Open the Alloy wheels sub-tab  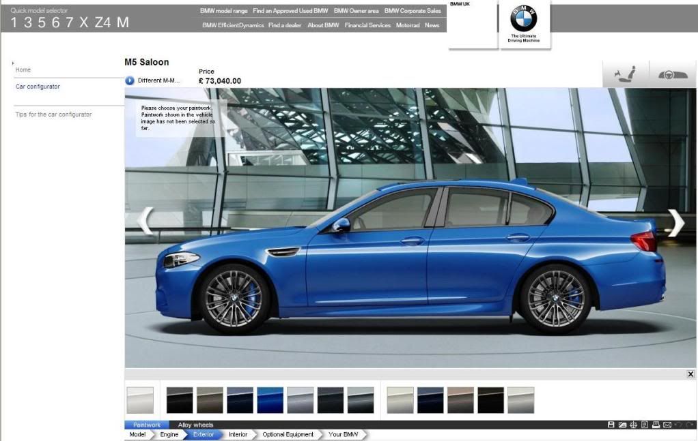[195, 425]
